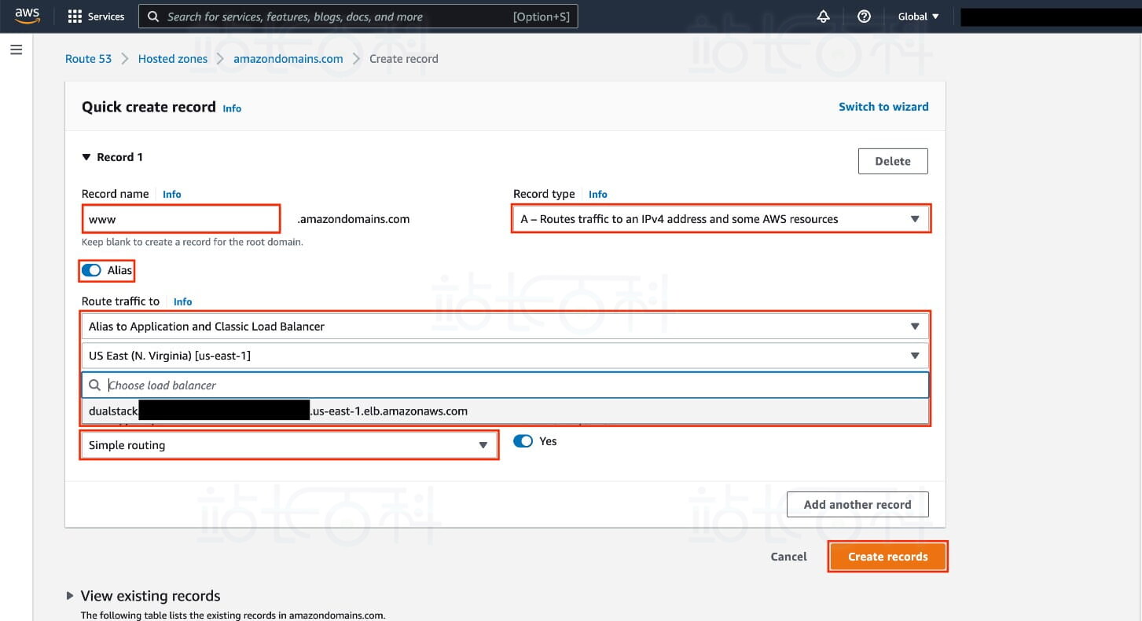
Task: Click Add another record button
Action: [857, 505]
